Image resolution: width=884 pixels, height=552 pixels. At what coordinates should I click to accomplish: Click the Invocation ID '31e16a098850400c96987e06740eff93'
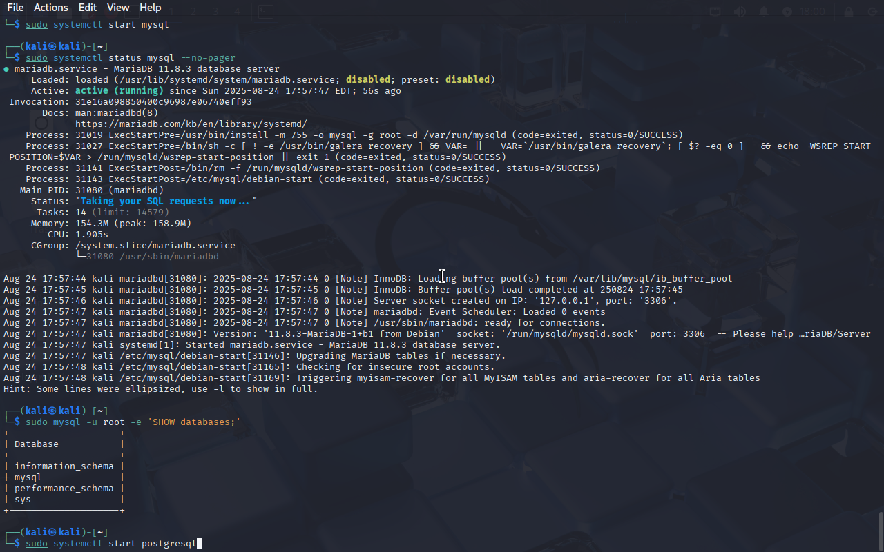pos(164,102)
